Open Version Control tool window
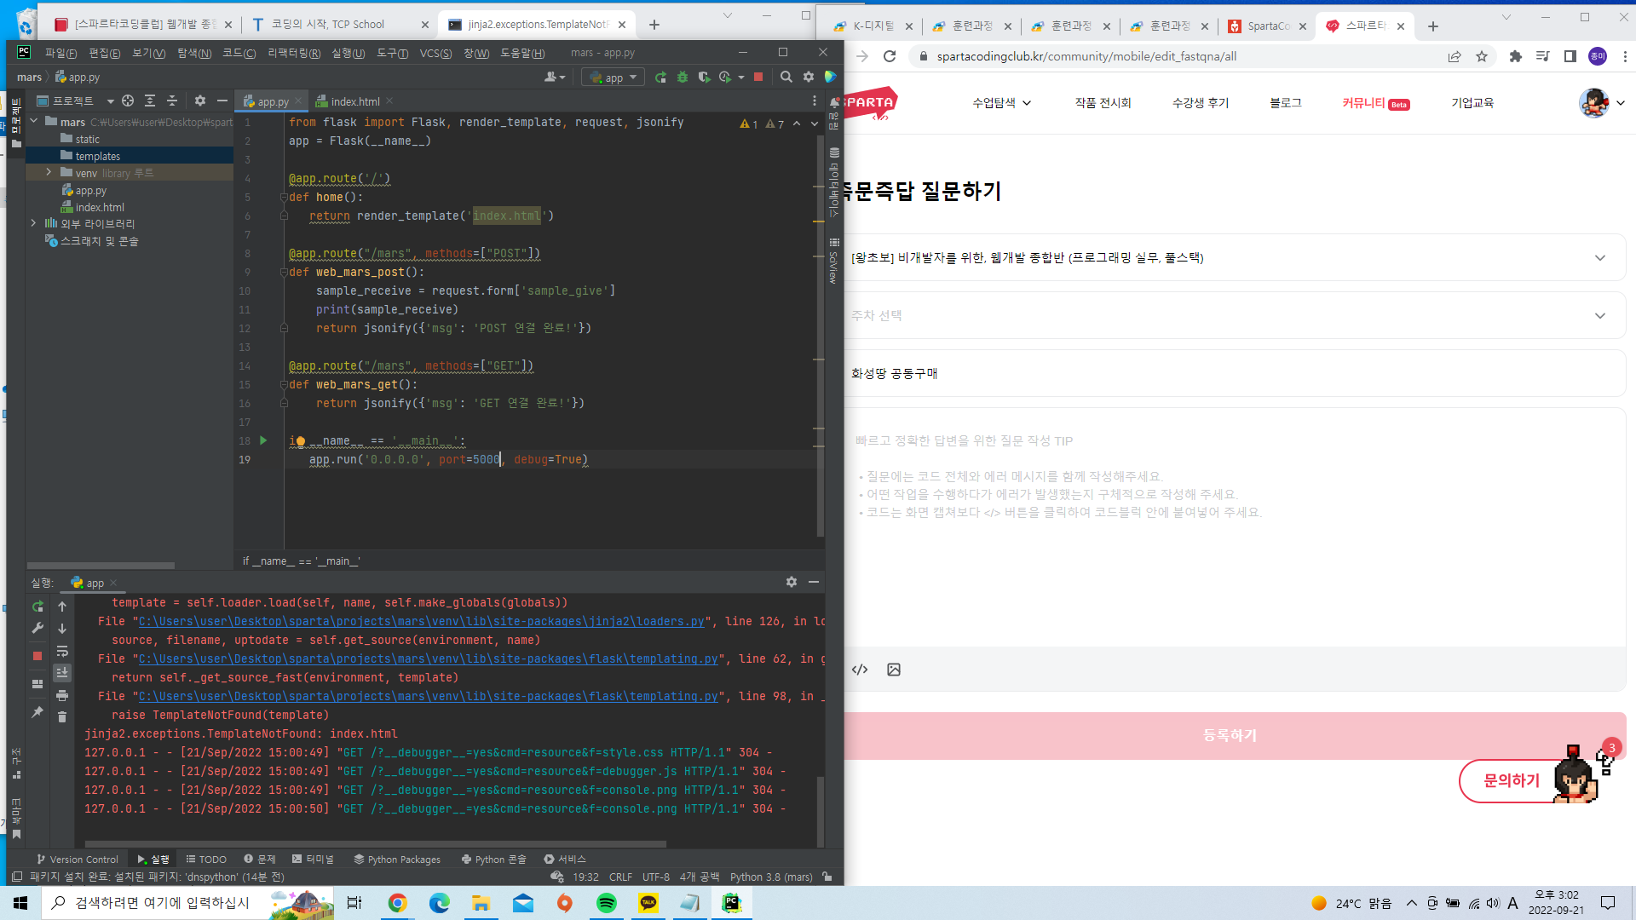Screen dimensions: 1636x920 point(77,860)
